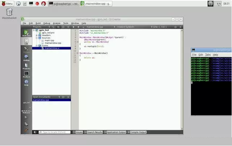Open Help mode in sidebar
This screenshot has height=146, width=232.
(x=26, y=83)
